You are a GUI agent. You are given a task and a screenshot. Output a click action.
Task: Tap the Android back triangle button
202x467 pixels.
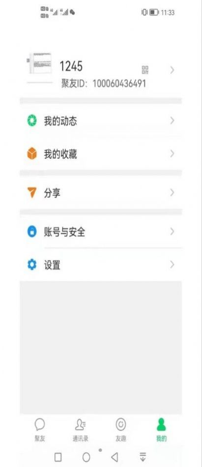[115, 457]
